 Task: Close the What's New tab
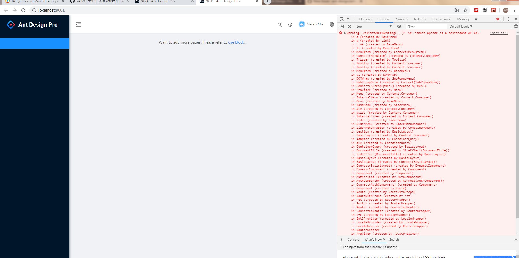[384, 239]
